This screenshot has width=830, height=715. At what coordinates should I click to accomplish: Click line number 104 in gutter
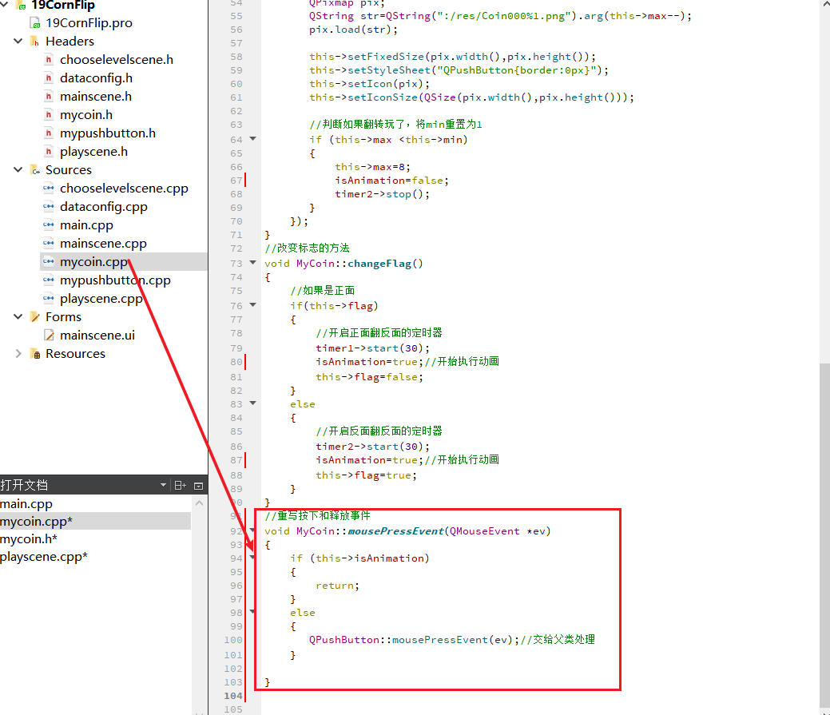tap(233, 695)
